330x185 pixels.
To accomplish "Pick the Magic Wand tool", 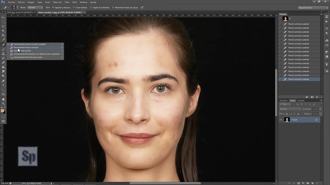I will pyautogui.click(x=3, y=31).
